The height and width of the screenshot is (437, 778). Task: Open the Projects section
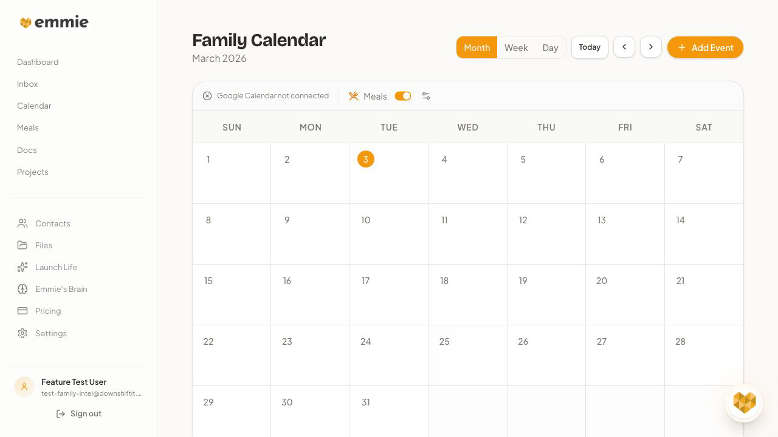click(32, 172)
